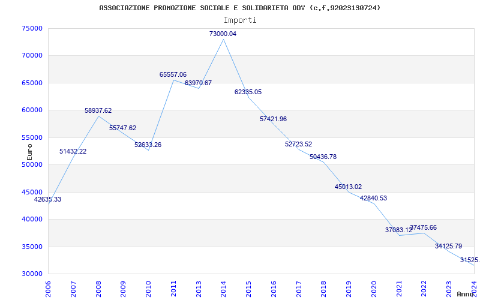Click the 58937.62 value label
This screenshot has width=480, height=300.
tap(98, 111)
